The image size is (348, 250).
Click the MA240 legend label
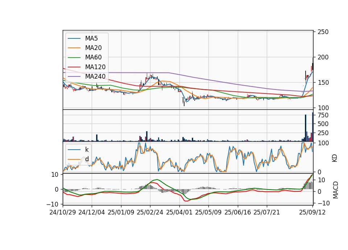click(95, 76)
